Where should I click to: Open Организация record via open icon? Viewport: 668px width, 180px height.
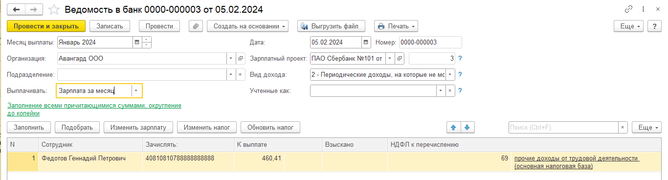pyautogui.click(x=240, y=59)
